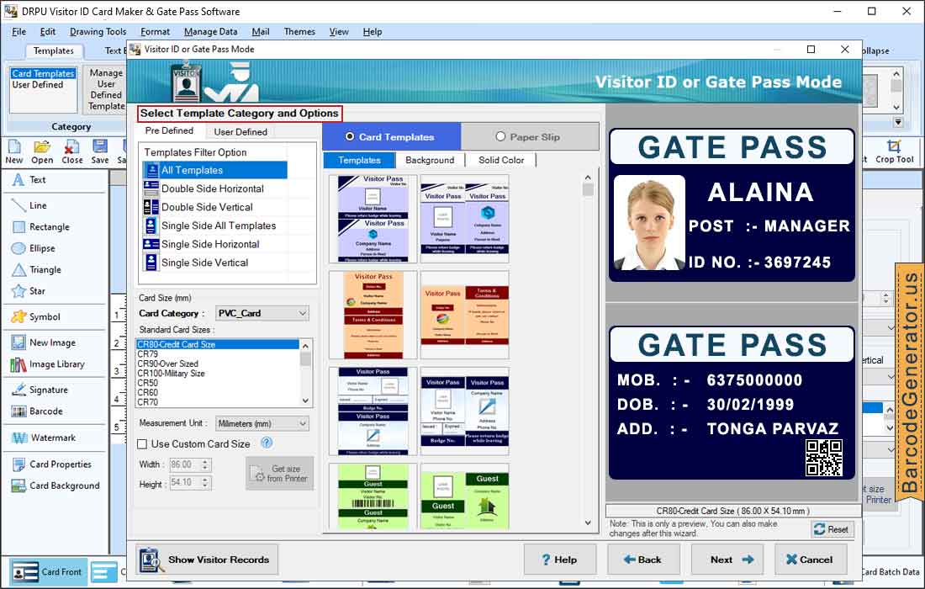Select the Line drawing tool
The width and height of the screenshot is (925, 589).
point(29,205)
